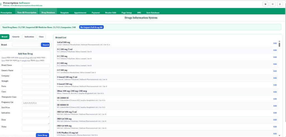Image resolution: width=286 pixels, height=137 pixels.
Task: Edit the 3-C 200 mg entry
Action: tap(275, 57)
